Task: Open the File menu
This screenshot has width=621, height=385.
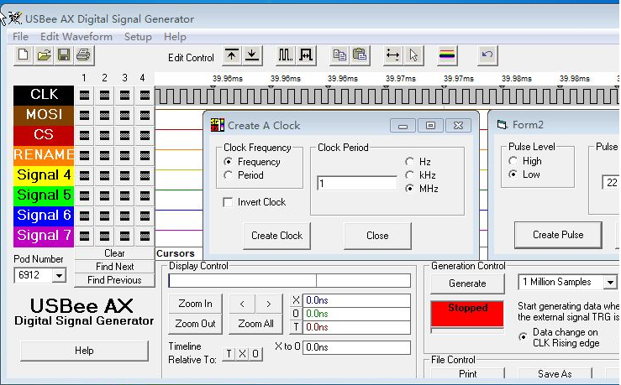Action: pyautogui.click(x=21, y=37)
